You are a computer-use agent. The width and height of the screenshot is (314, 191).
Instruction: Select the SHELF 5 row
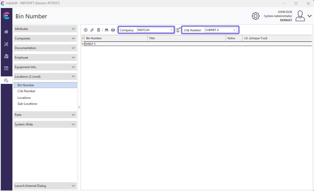116,44
